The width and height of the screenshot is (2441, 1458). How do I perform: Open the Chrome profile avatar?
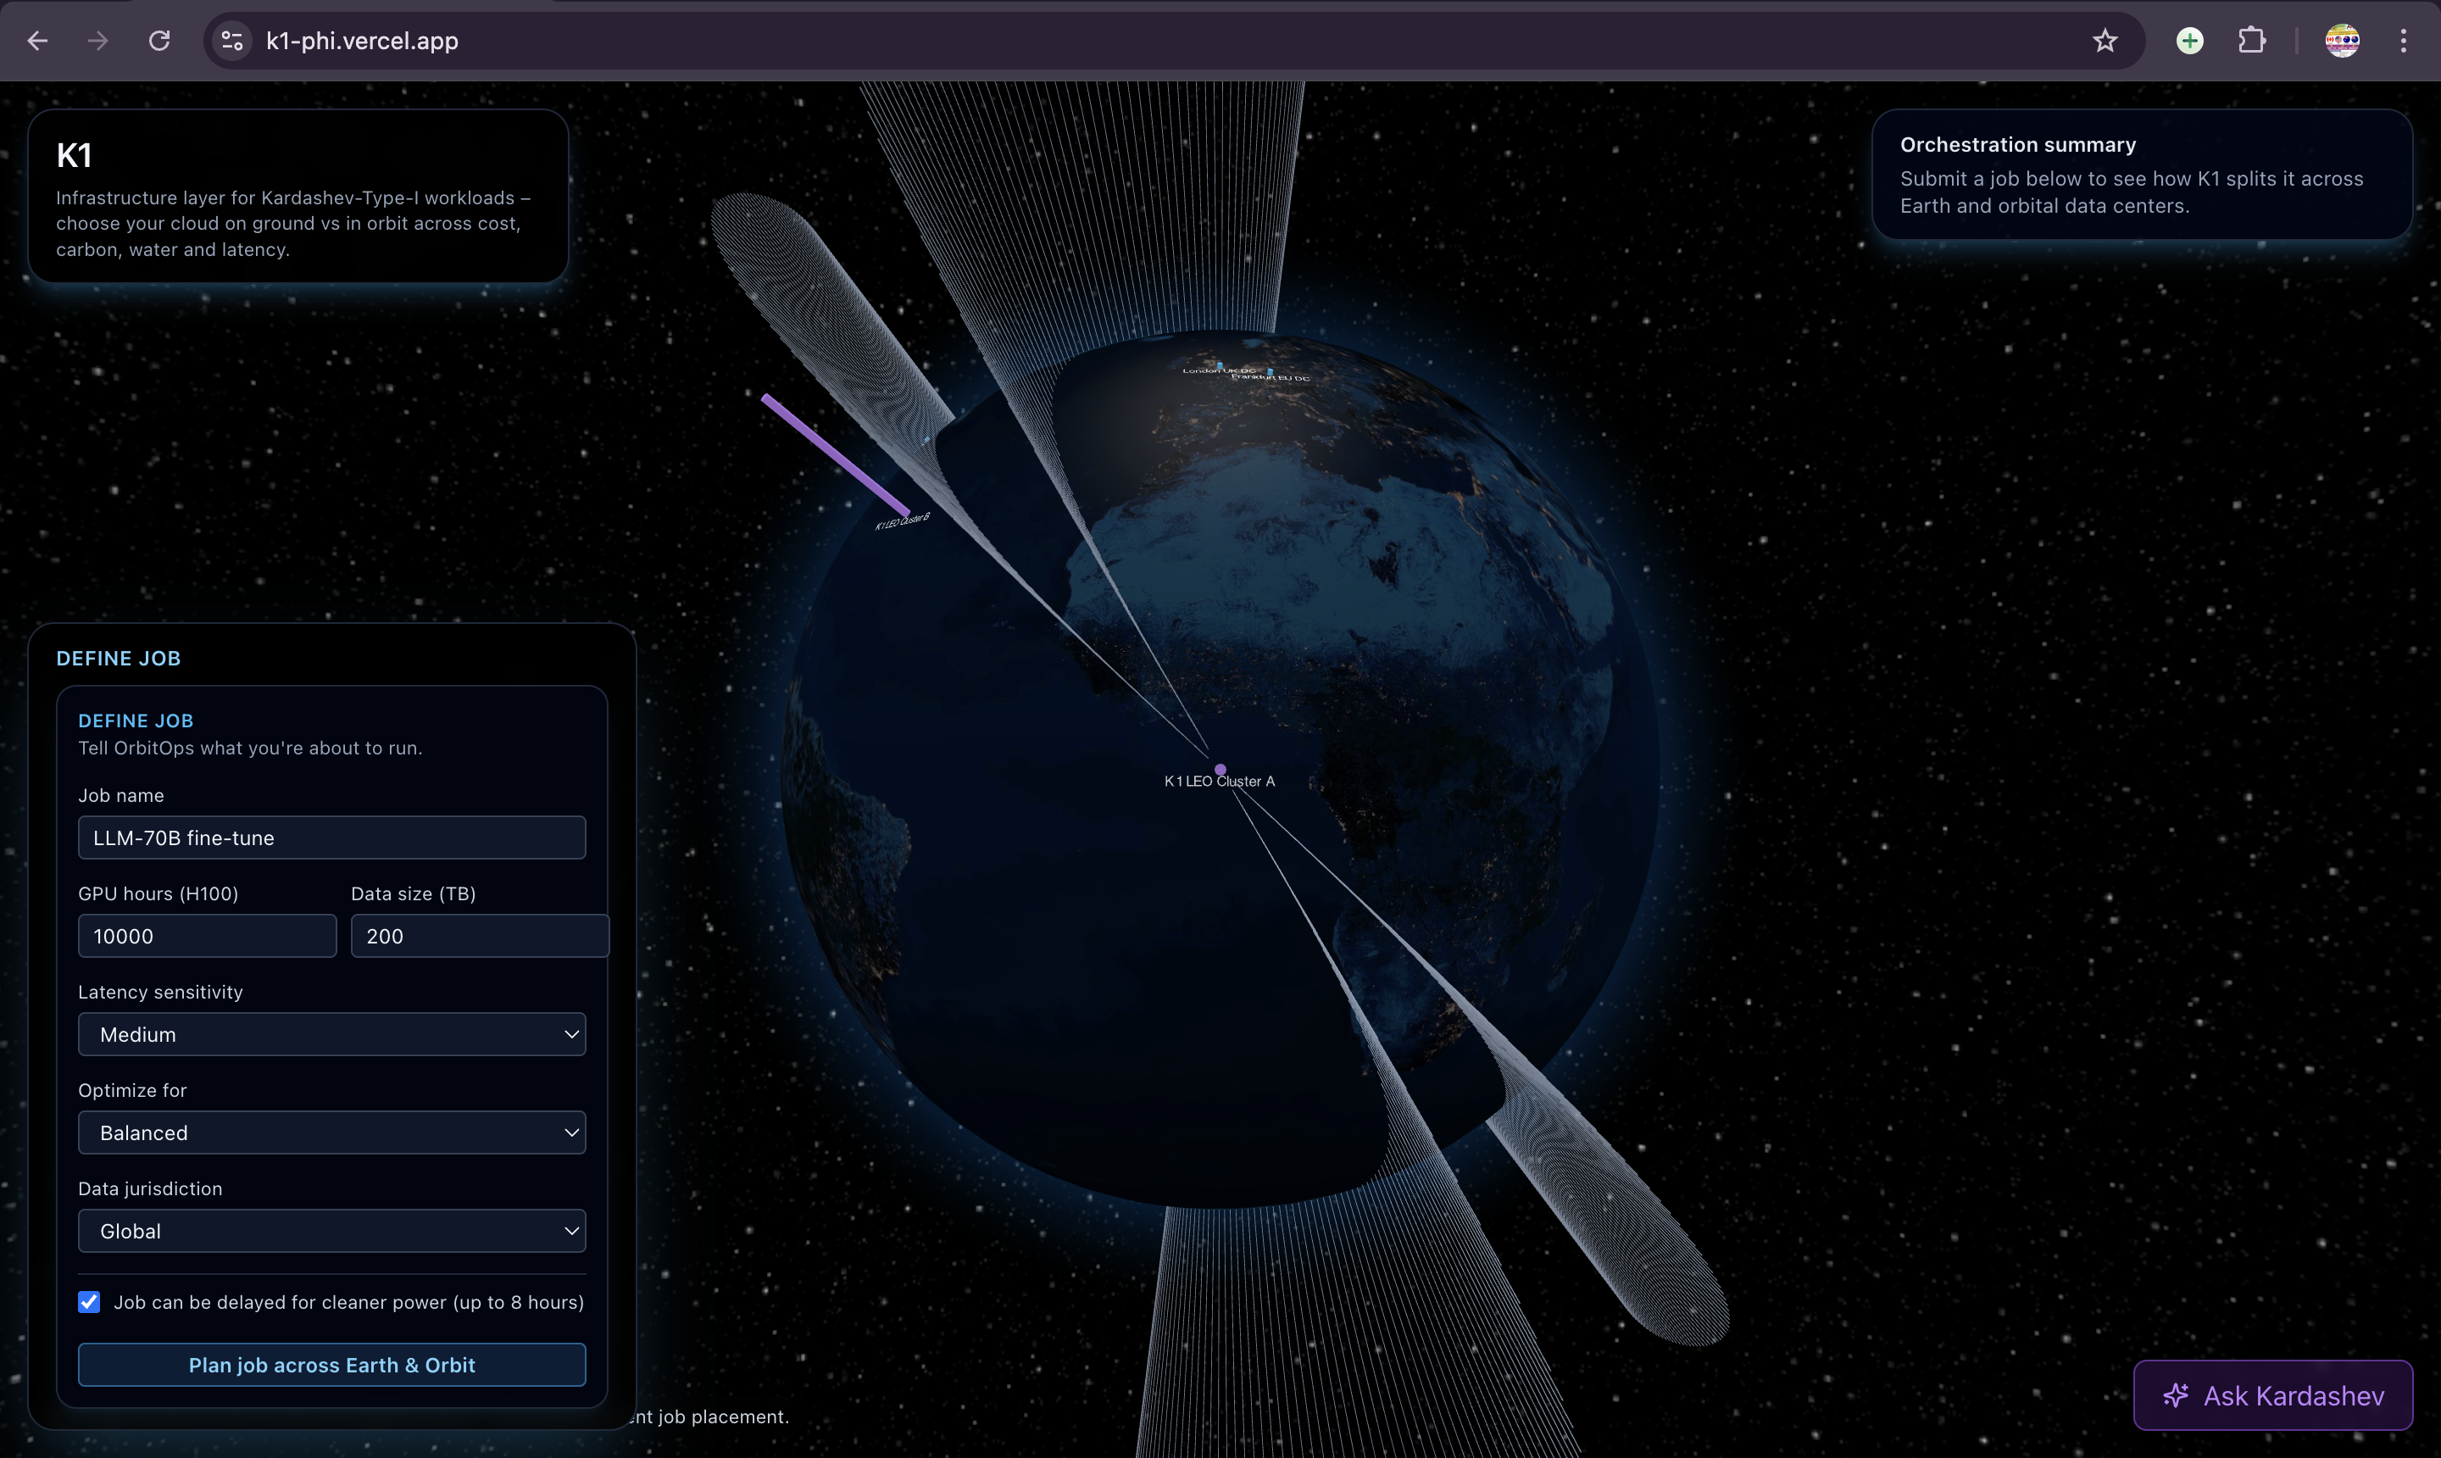(x=2342, y=41)
